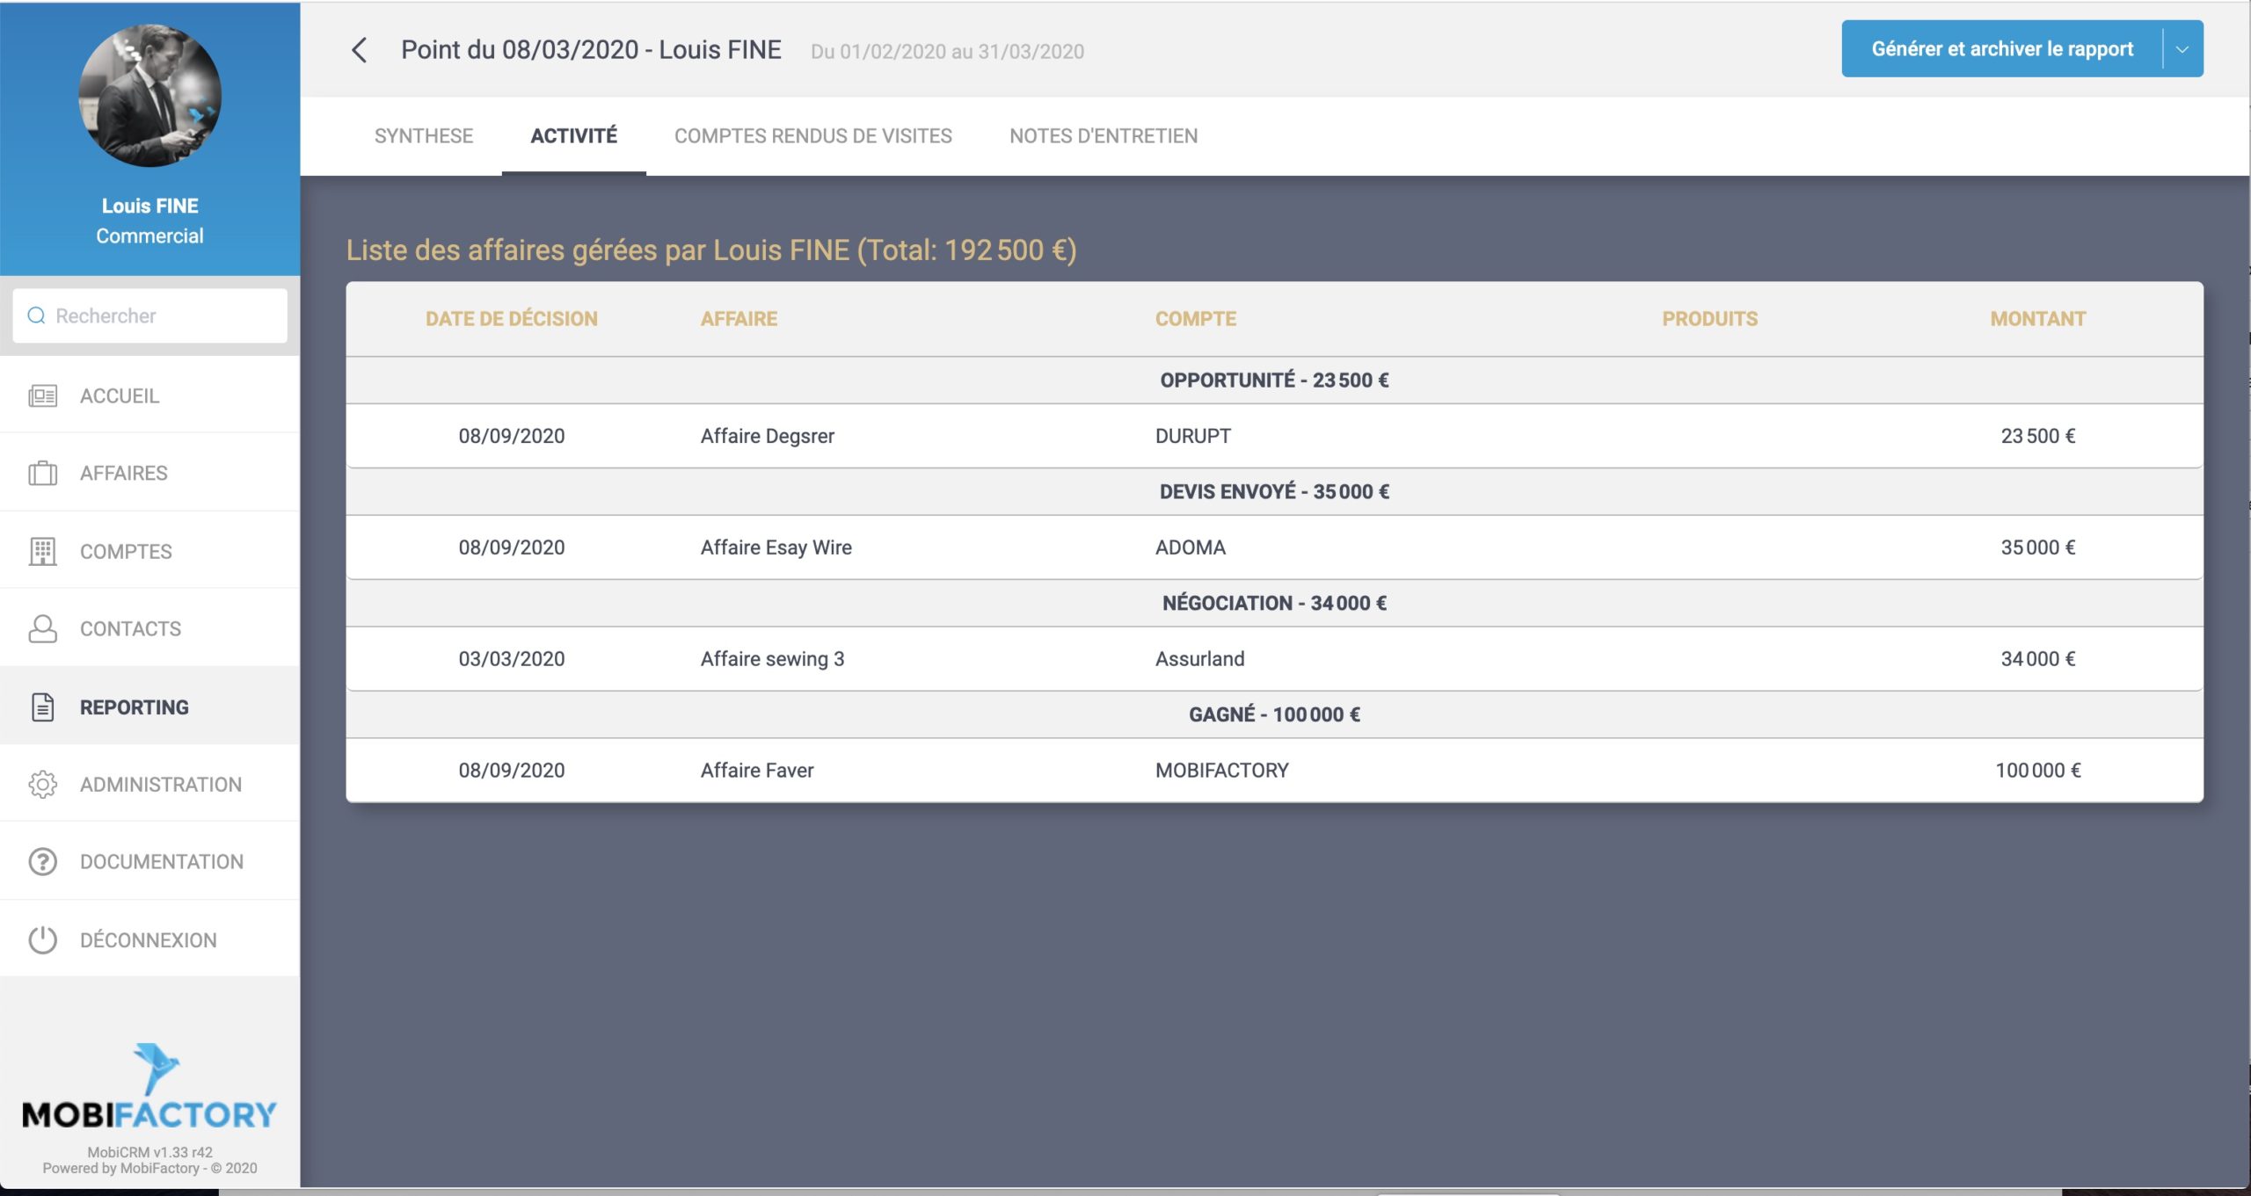Click Louis FINE's profile photo

(149, 95)
